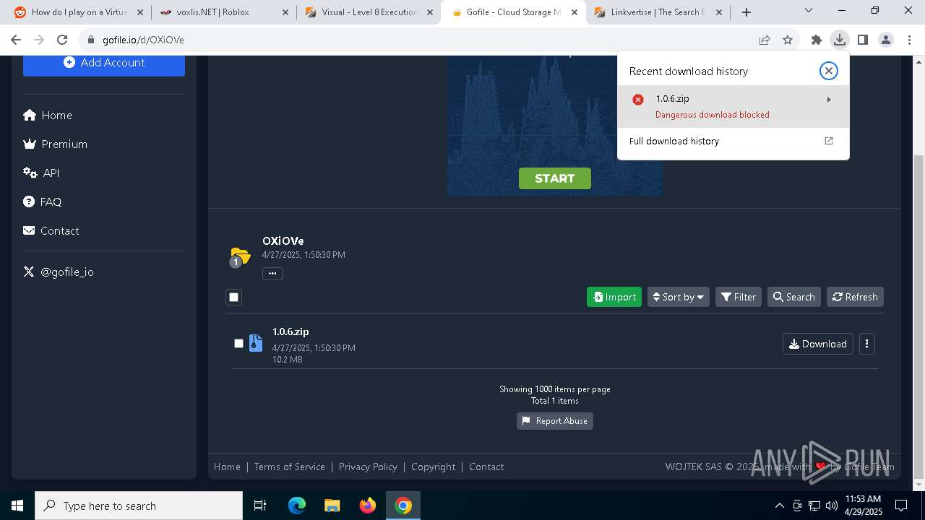The width and height of the screenshot is (925, 520).
Task: Open footer Contact link
Action: pos(486,467)
